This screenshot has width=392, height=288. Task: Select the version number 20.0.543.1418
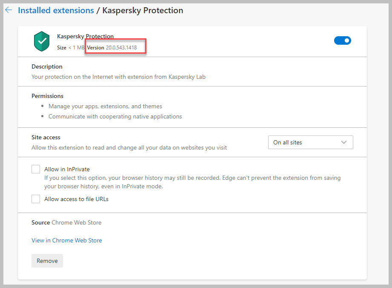click(121, 48)
